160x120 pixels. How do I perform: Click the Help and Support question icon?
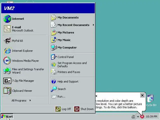click(x=53, y=81)
